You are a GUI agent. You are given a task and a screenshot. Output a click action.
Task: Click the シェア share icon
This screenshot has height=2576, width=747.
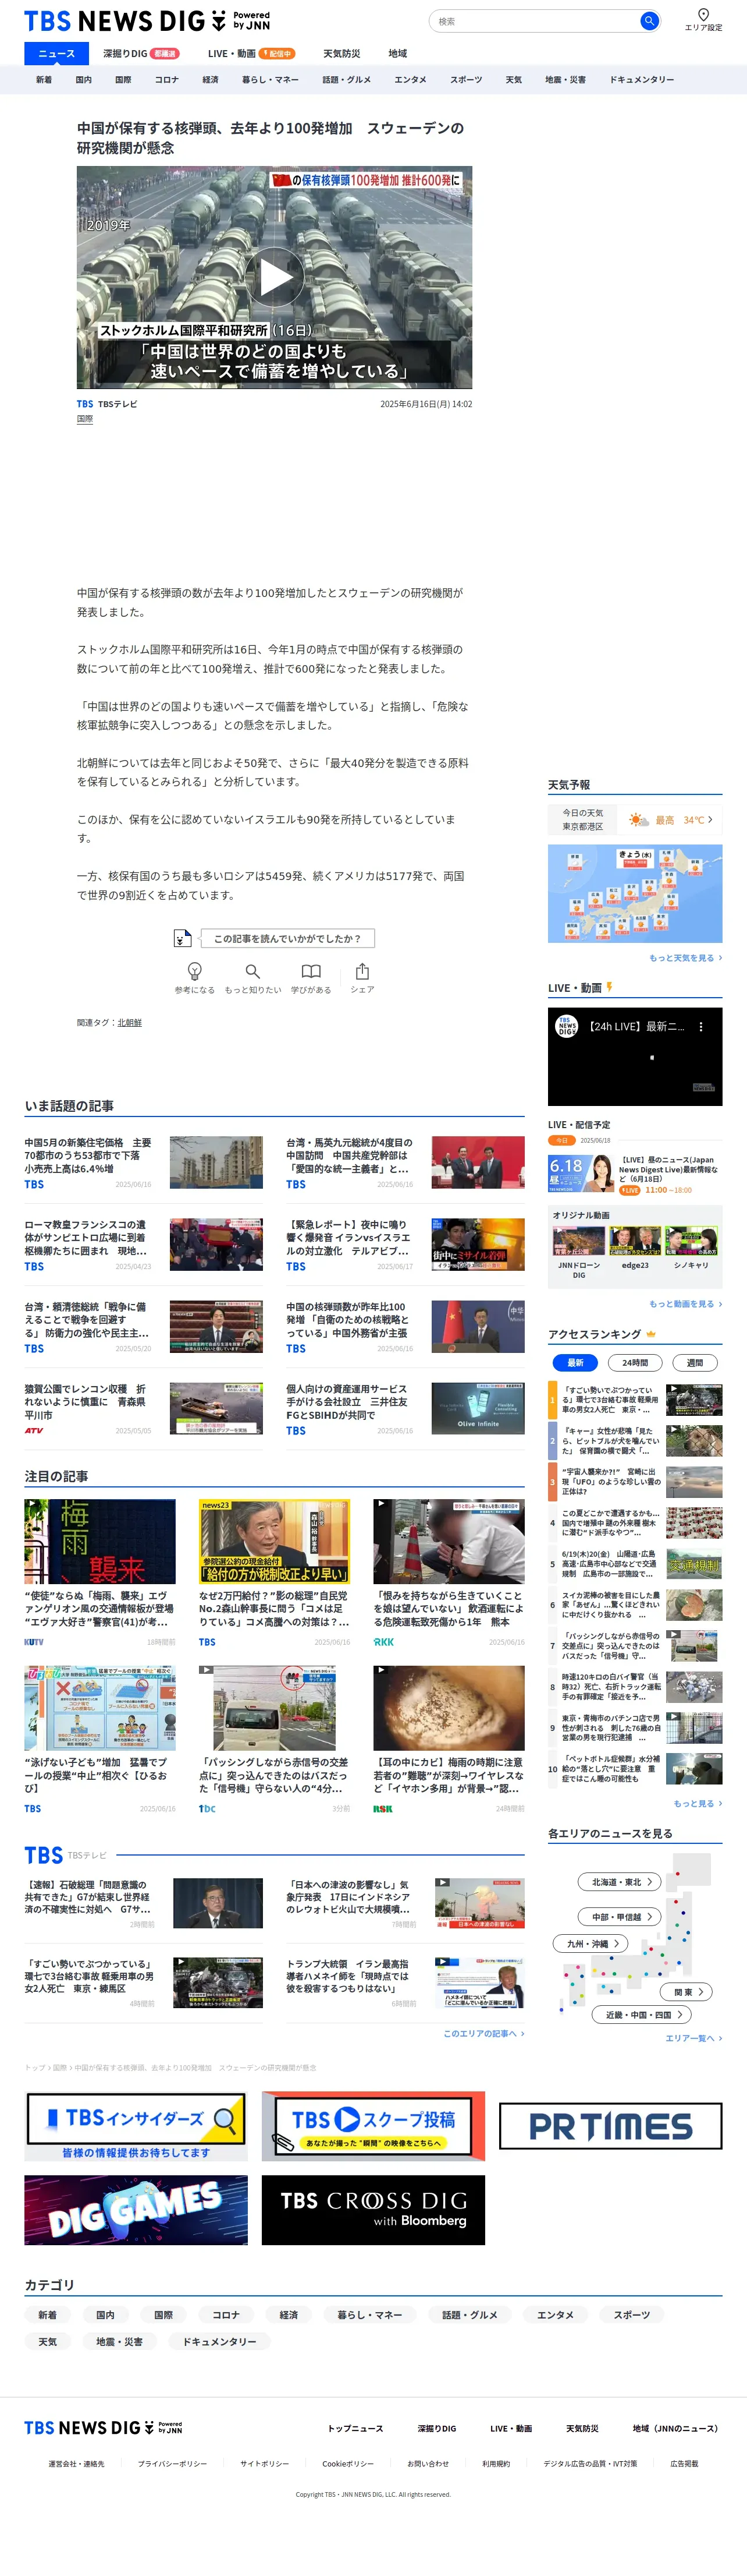click(x=362, y=971)
